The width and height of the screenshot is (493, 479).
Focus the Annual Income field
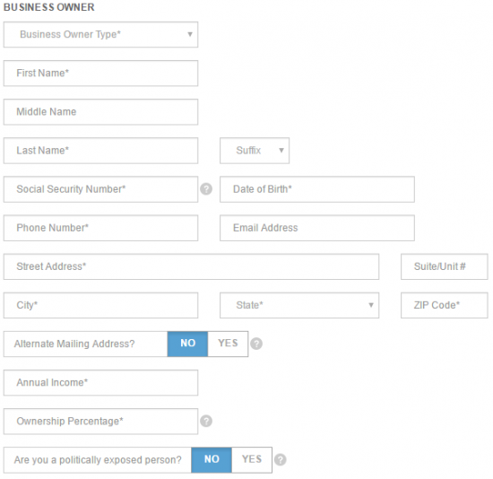pyautogui.click(x=100, y=383)
